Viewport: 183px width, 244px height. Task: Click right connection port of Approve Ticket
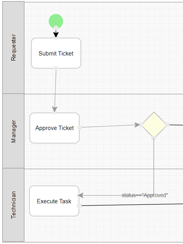point(80,127)
